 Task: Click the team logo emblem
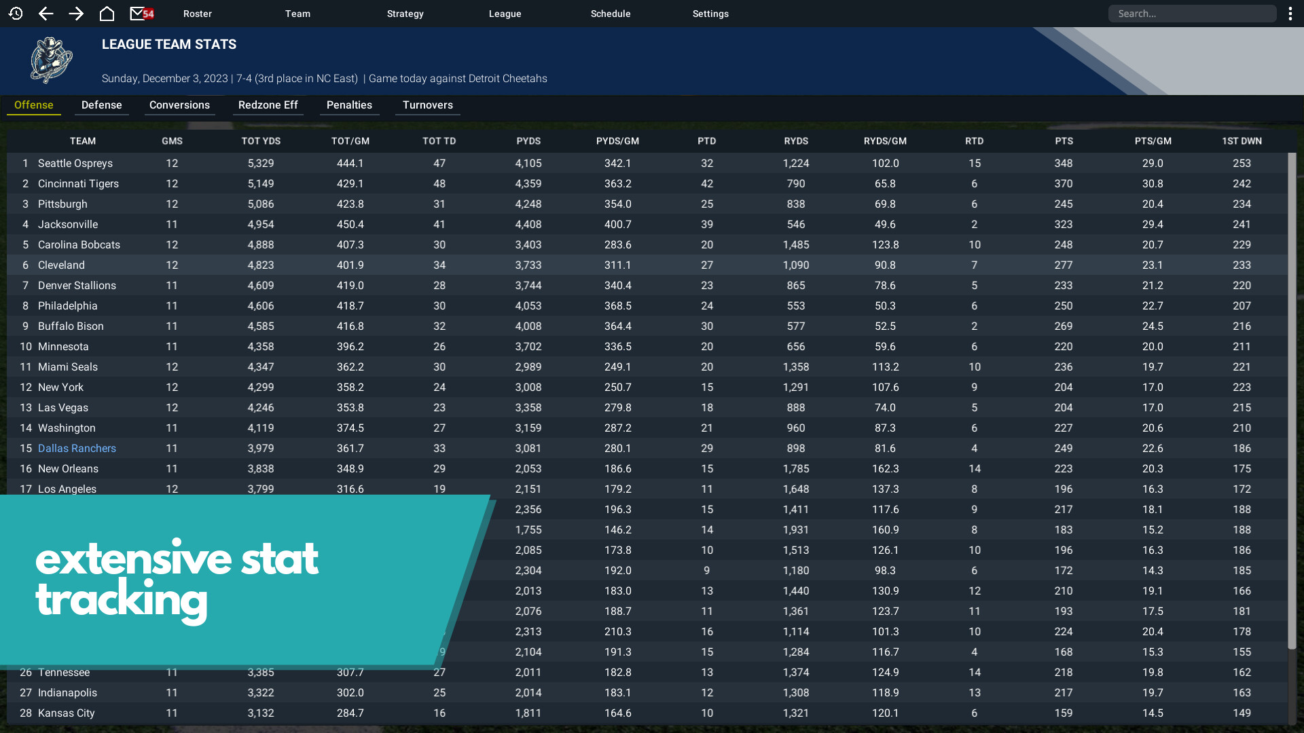tap(52, 60)
